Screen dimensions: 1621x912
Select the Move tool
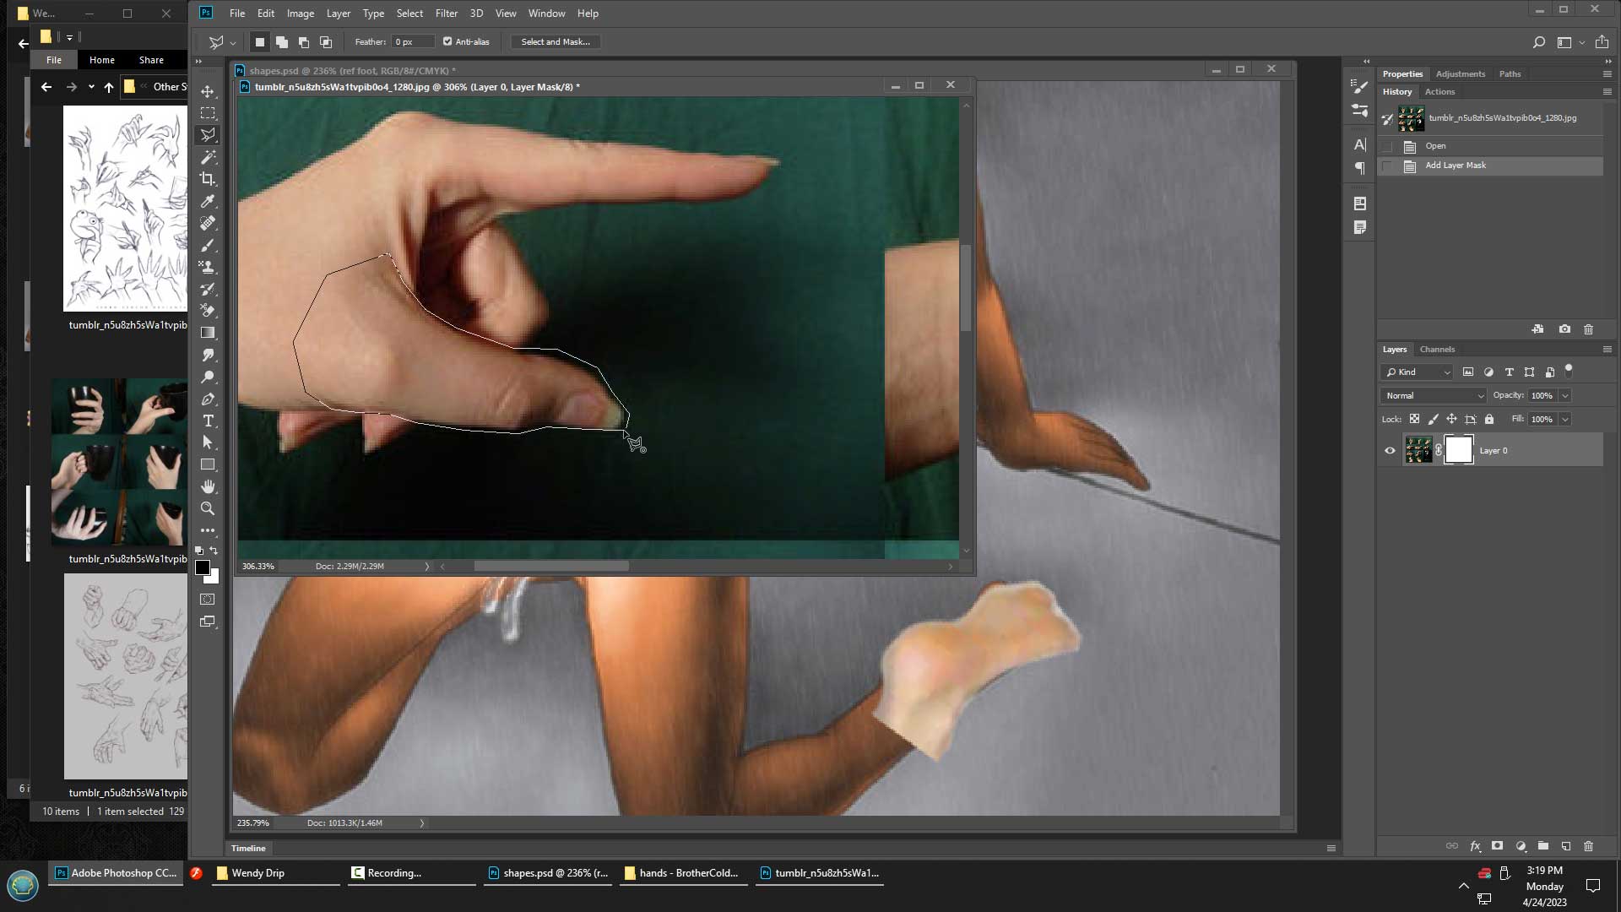tap(208, 91)
